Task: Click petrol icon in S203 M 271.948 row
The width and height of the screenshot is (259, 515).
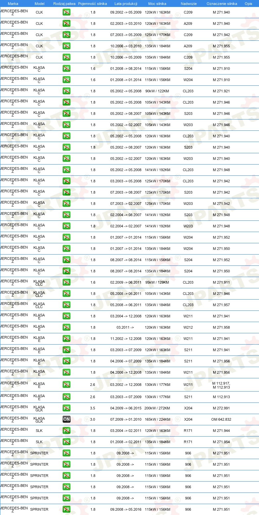Action: tap(66, 215)
